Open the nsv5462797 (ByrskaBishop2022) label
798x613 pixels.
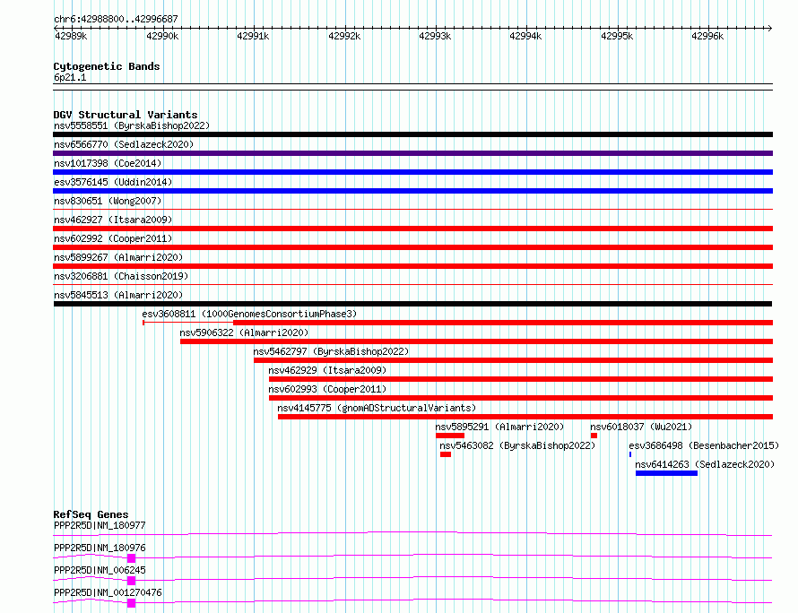pyautogui.click(x=332, y=351)
